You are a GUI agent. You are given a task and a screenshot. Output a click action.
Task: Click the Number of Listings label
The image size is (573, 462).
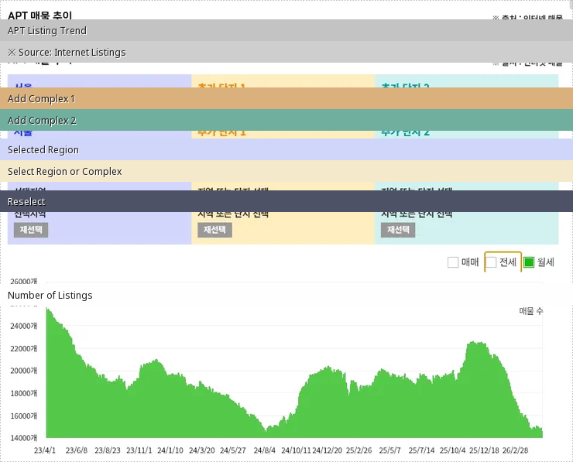pyautogui.click(x=50, y=296)
